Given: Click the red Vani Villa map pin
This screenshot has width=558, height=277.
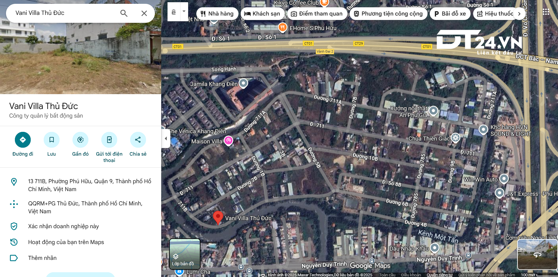Looking at the screenshot, I should click(218, 217).
